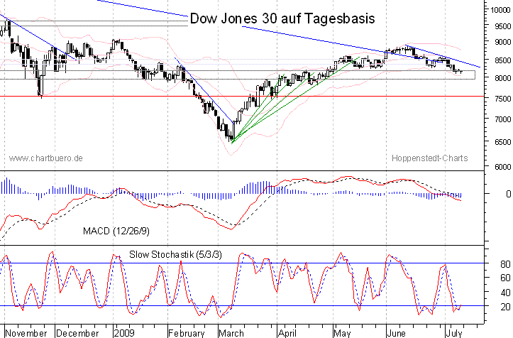513x338 pixels.
Task: Click the 6500 price axis value
Action: [x=503, y=142]
